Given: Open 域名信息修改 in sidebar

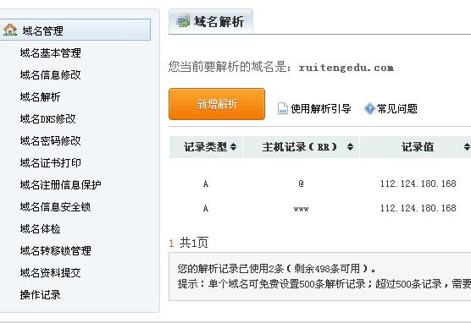Looking at the screenshot, I should 50,75.
